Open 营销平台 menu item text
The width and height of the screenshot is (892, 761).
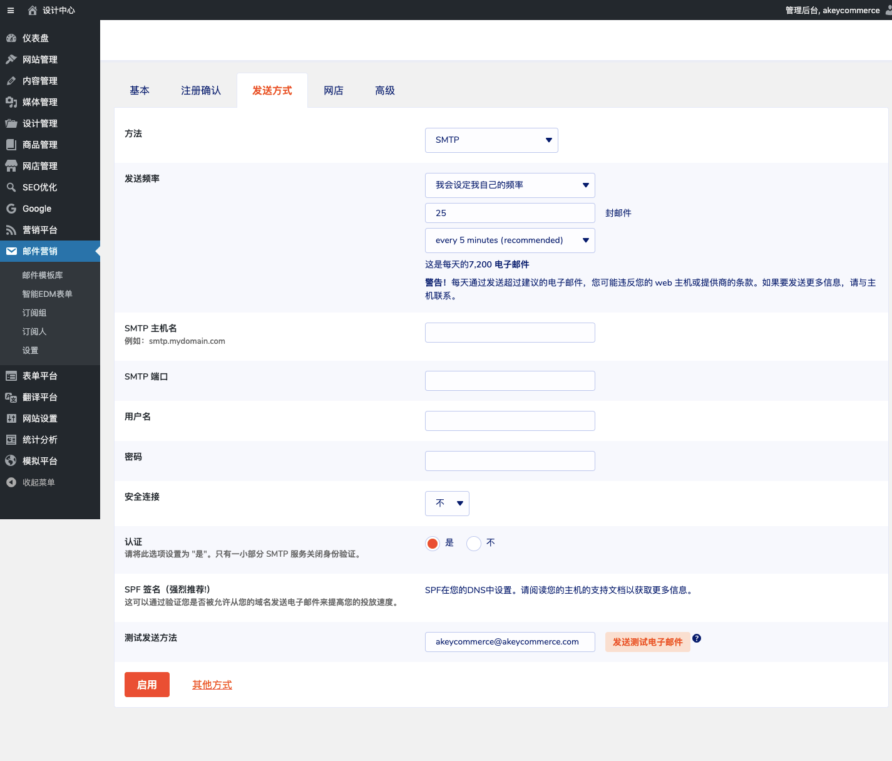point(40,230)
